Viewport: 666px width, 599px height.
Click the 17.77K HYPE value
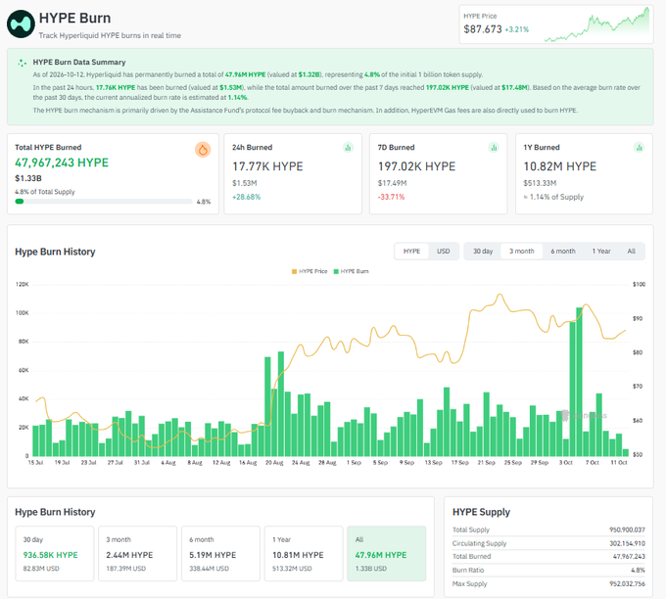click(x=267, y=166)
